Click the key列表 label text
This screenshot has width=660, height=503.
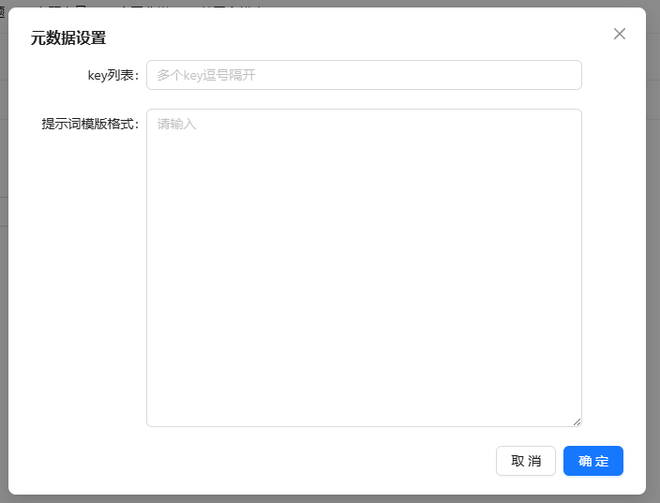(x=112, y=75)
